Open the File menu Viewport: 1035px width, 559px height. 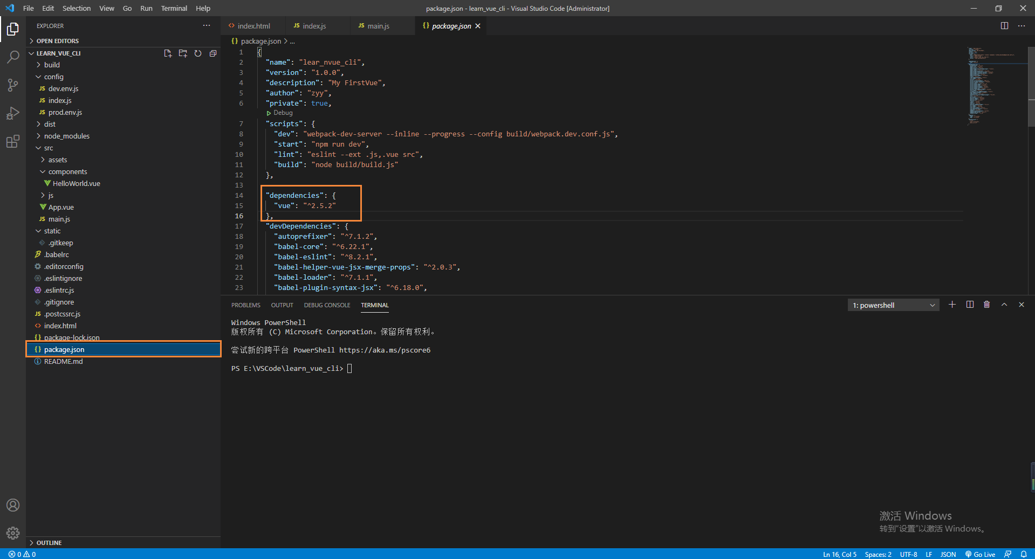(x=28, y=8)
